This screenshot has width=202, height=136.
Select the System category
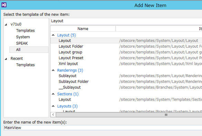pyautogui.click(x=23, y=37)
